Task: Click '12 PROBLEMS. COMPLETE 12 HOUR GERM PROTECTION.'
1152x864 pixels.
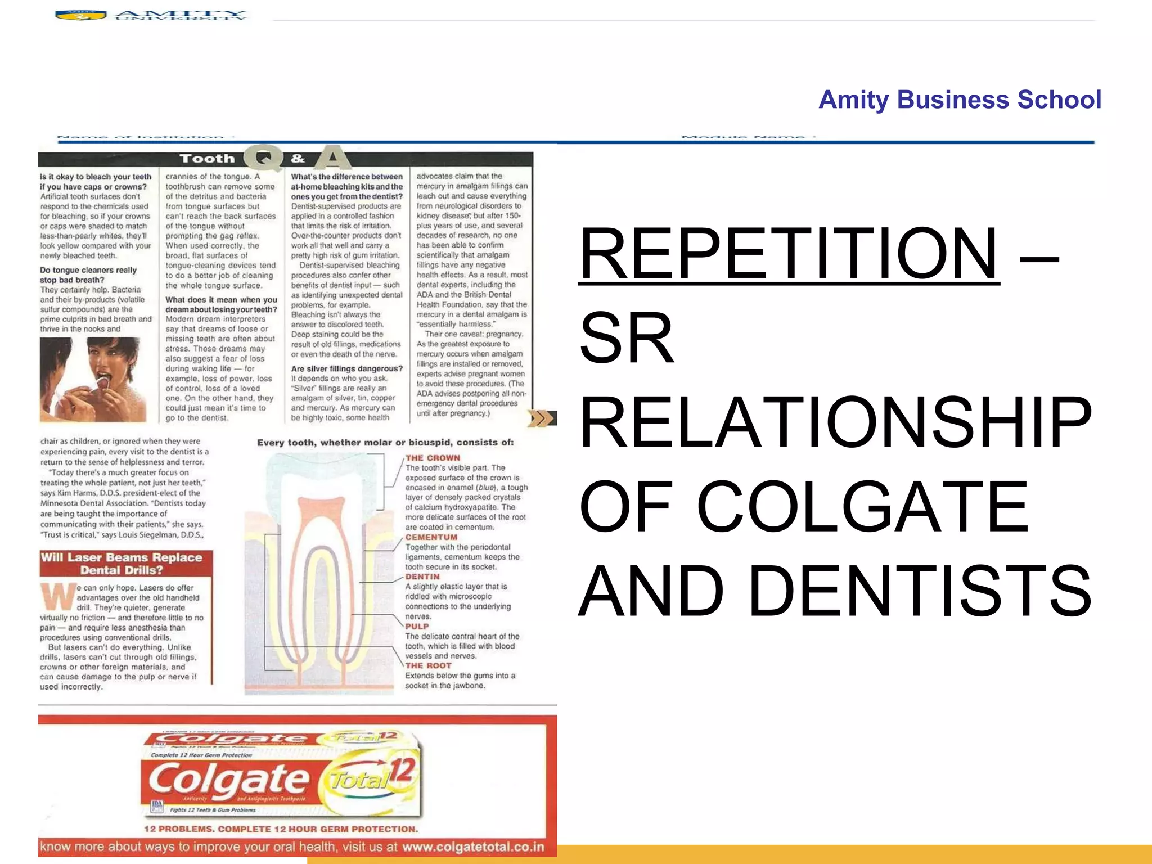Action: click(281, 829)
